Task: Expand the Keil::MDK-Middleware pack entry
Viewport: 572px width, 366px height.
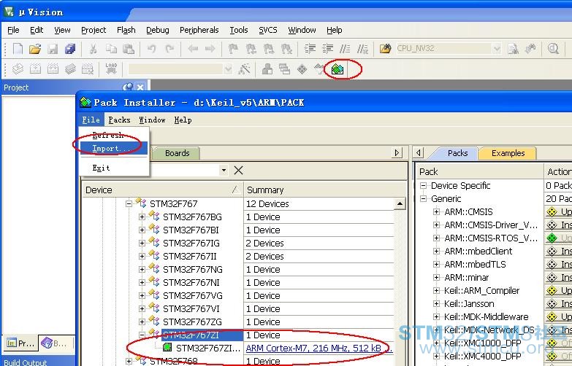Action: [436, 317]
